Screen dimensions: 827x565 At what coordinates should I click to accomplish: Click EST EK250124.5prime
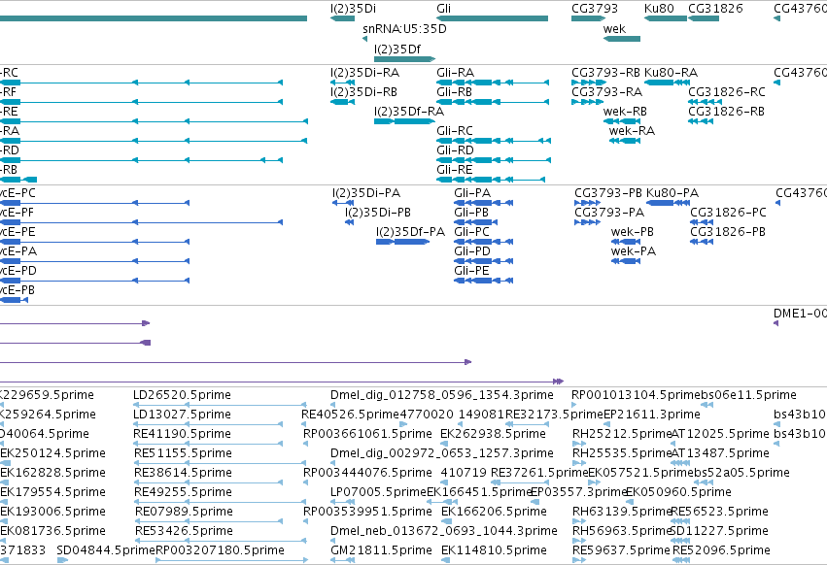tap(52, 453)
